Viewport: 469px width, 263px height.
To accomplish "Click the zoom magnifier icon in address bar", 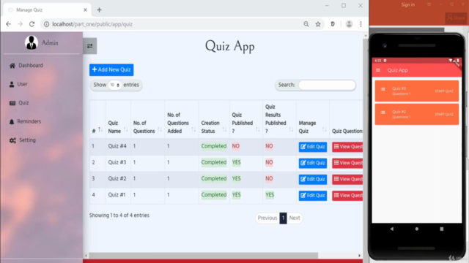I will tap(306, 24).
